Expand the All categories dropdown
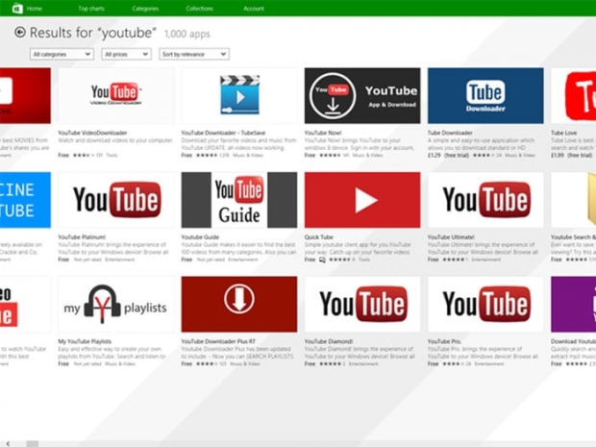Viewport: 596px width, 447px height. (x=62, y=55)
